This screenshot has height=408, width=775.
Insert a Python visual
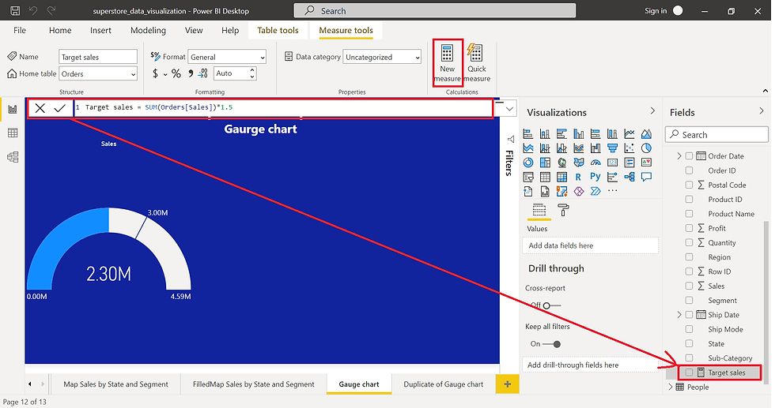595,177
